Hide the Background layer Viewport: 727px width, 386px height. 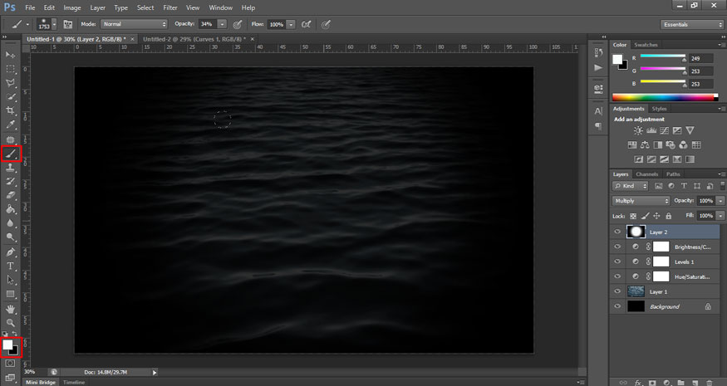(x=616, y=306)
